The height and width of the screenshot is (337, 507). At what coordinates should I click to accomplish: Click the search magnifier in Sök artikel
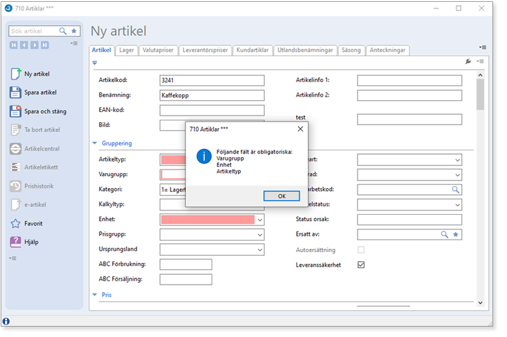[63, 30]
